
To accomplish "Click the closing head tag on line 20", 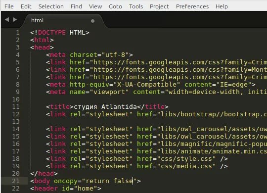I will pos(44,174).
